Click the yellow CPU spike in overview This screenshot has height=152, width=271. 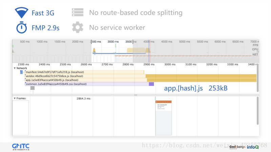94,50
